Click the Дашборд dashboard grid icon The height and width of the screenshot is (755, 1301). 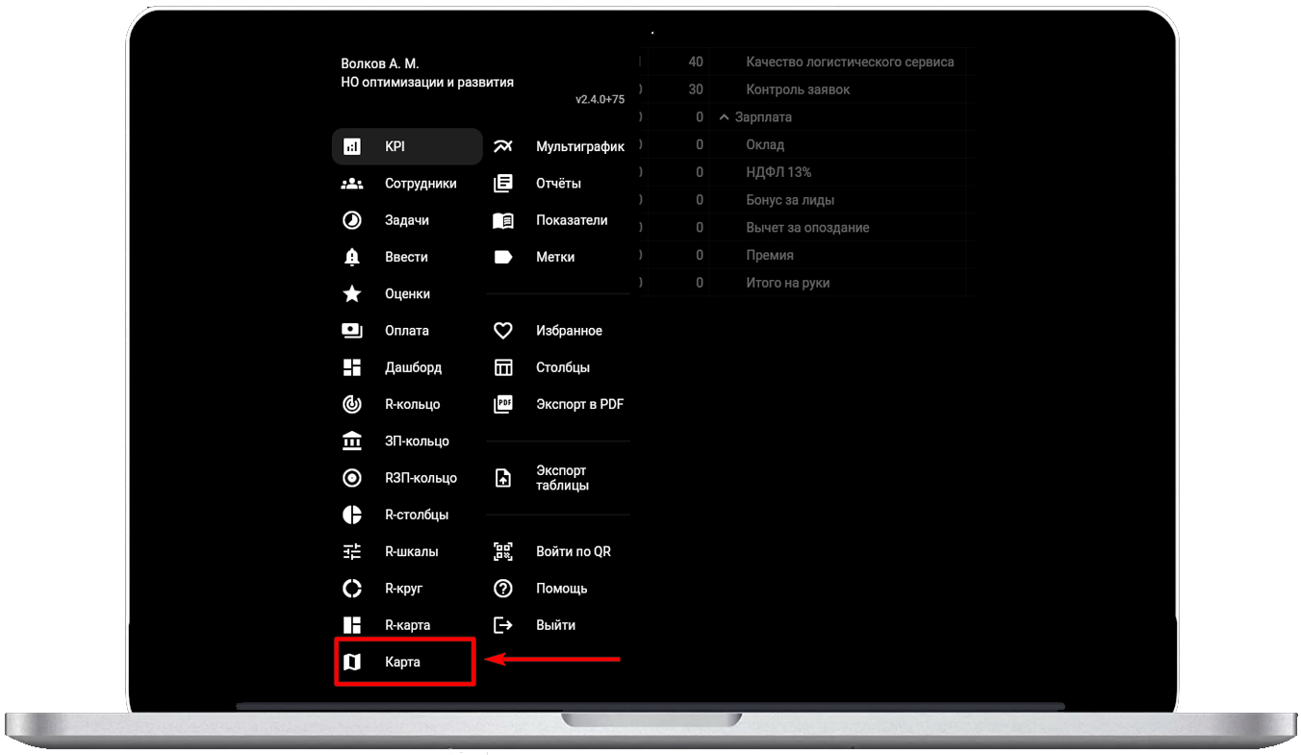click(x=352, y=367)
